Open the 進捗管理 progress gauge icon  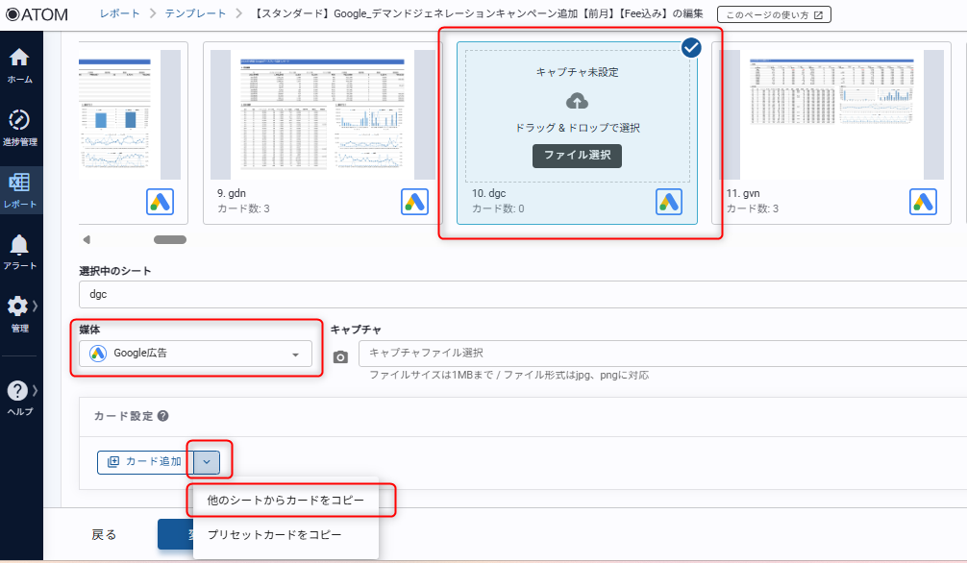[19, 121]
